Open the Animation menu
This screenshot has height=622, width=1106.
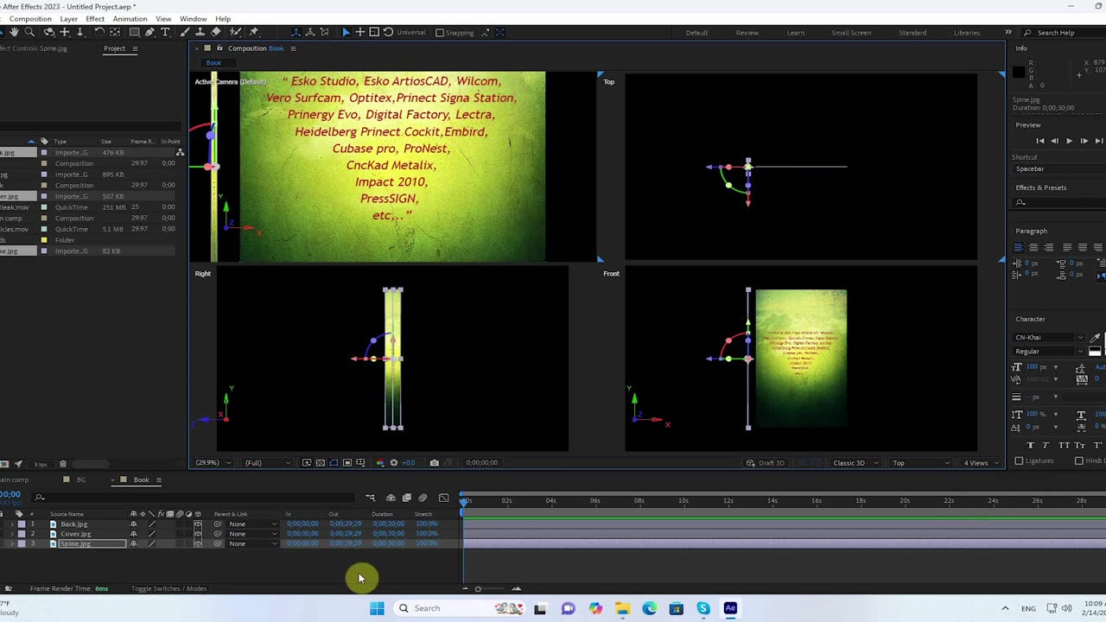(130, 19)
